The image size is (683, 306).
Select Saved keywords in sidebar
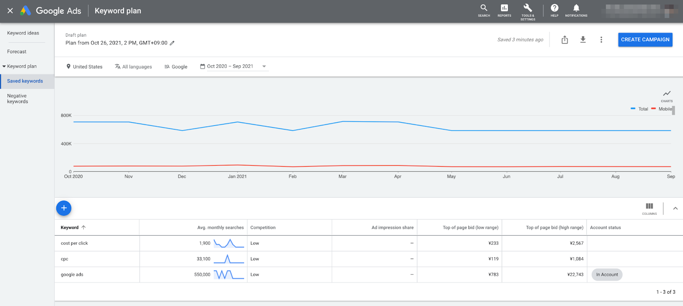(27, 81)
